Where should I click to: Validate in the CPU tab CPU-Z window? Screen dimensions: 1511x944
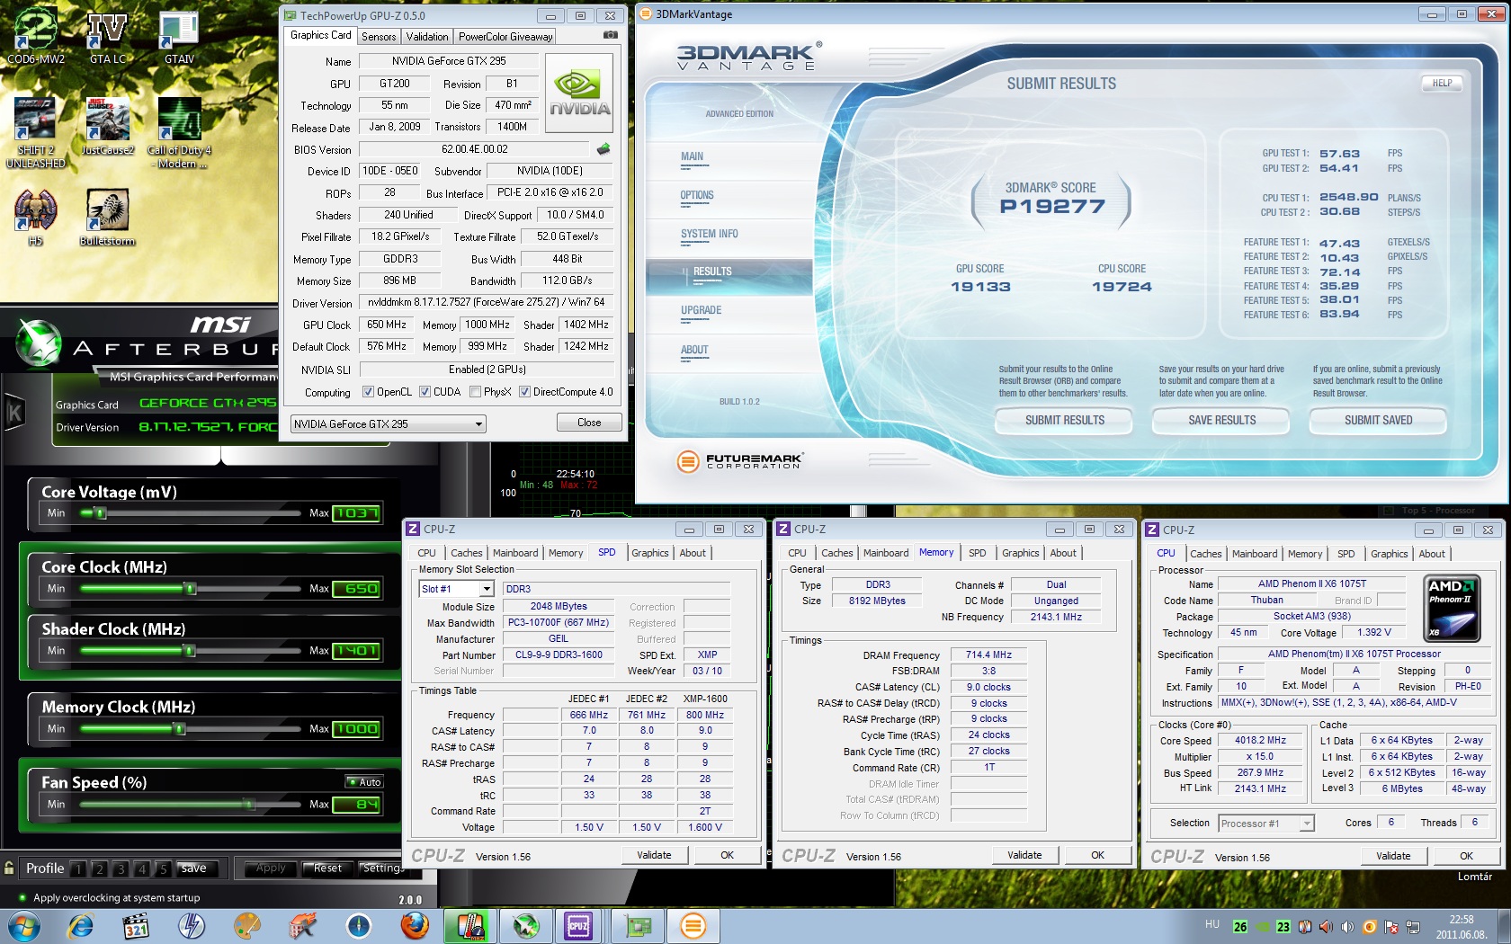pos(1393,856)
